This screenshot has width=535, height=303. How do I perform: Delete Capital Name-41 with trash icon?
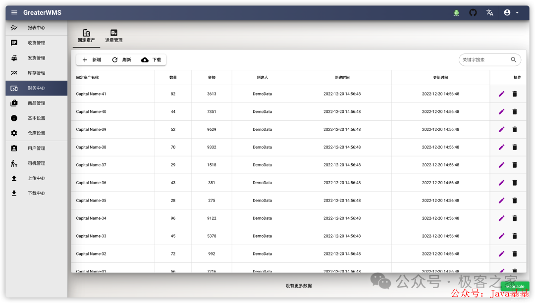(x=515, y=94)
